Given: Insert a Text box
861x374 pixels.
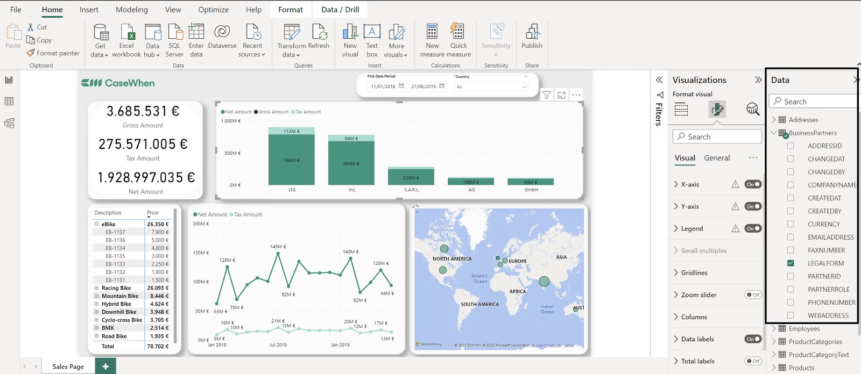Looking at the screenshot, I should click(372, 33).
